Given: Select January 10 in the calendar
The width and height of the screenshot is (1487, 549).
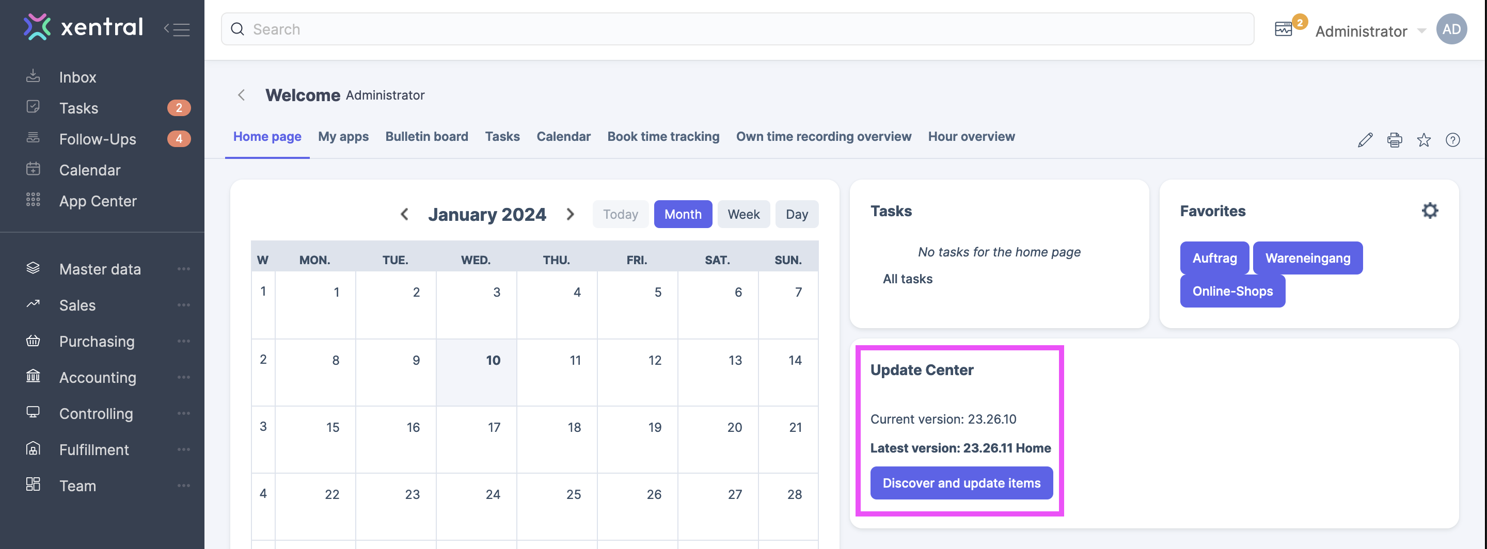Looking at the screenshot, I should point(476,372).
